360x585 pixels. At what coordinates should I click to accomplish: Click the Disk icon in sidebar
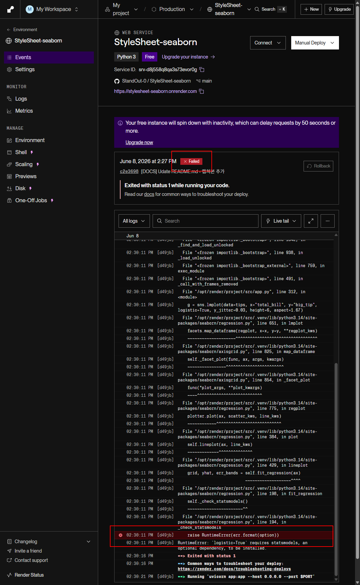(9, 189)
